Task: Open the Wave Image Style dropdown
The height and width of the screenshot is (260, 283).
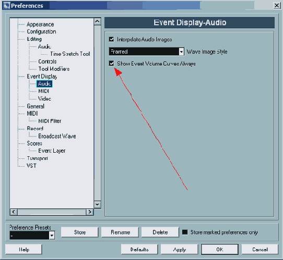Action: tap(181, 52)
